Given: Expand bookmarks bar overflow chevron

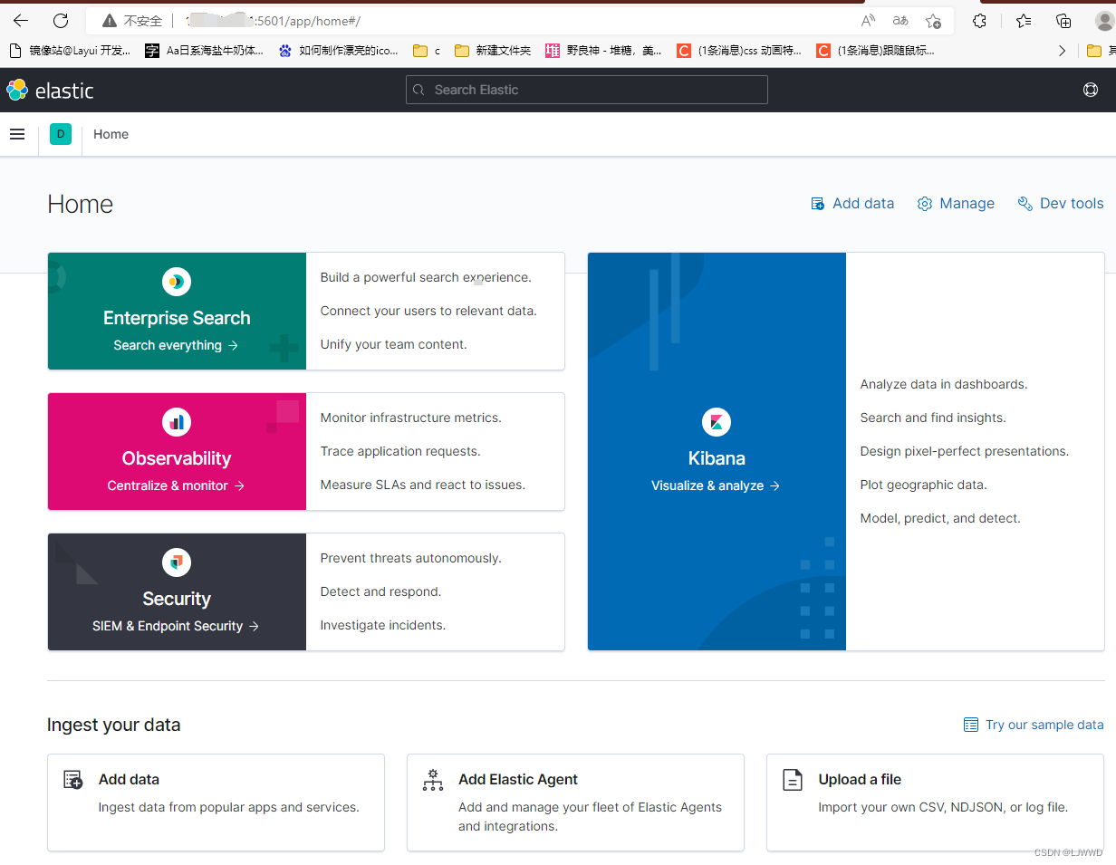Looking at the screenshot, I should point(1062,51).
